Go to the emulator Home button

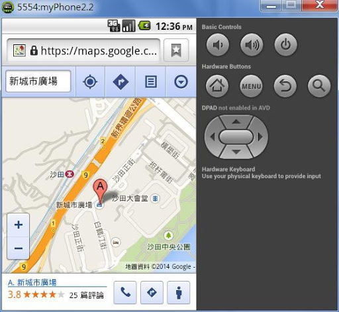coord(217,86)
